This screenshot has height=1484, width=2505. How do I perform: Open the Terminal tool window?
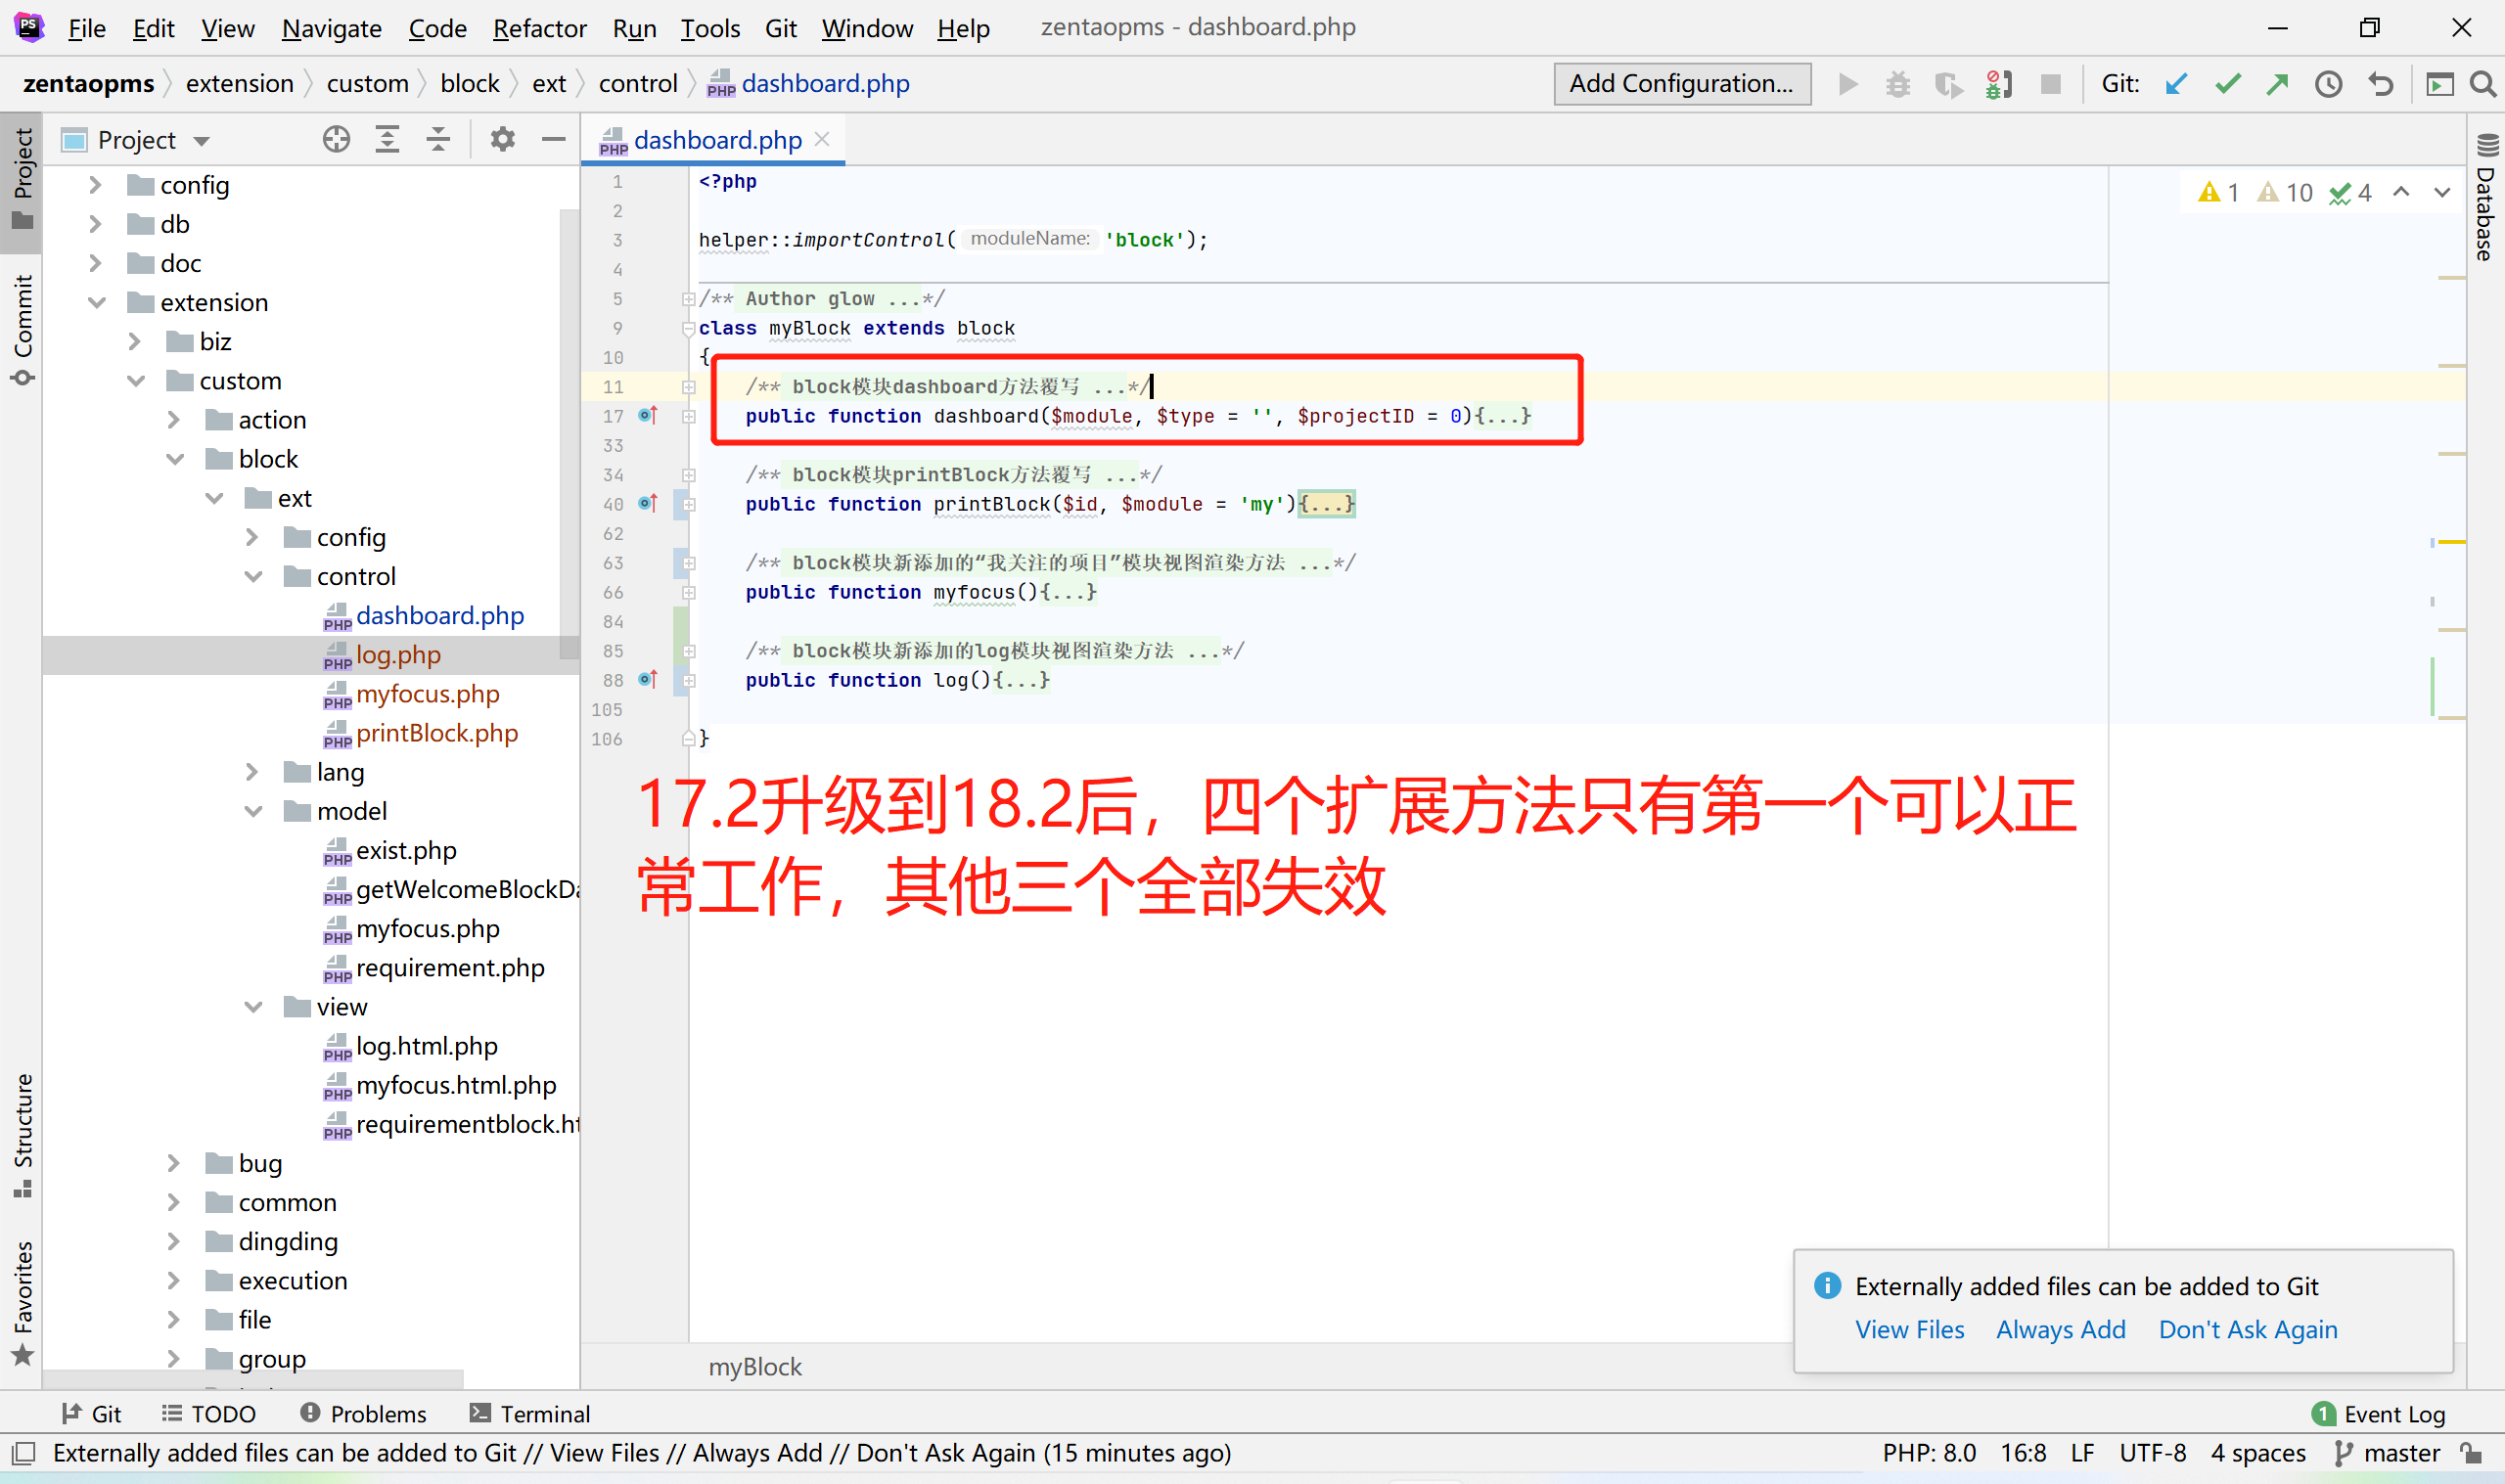pos(530,1414)
